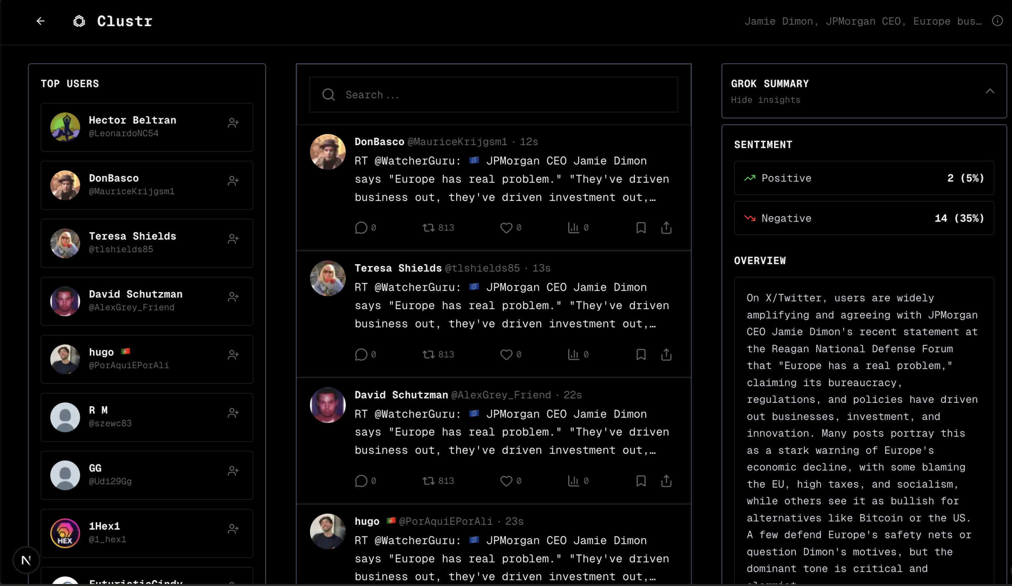Viewport: 1012px width, 586px height.
Task: Bookmark David Schutzman's post
Action: coord(641,481)
